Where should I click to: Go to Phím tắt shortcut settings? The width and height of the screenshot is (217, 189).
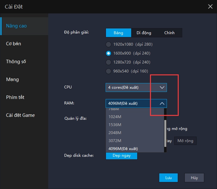pos(15,97)
